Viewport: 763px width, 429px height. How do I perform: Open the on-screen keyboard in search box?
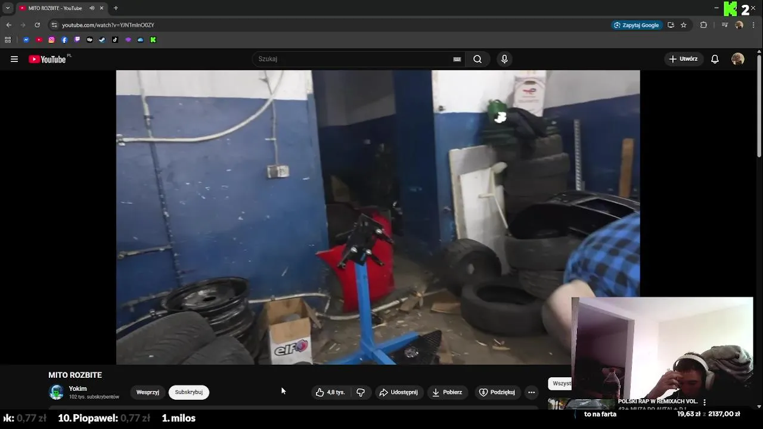point(457,59)
